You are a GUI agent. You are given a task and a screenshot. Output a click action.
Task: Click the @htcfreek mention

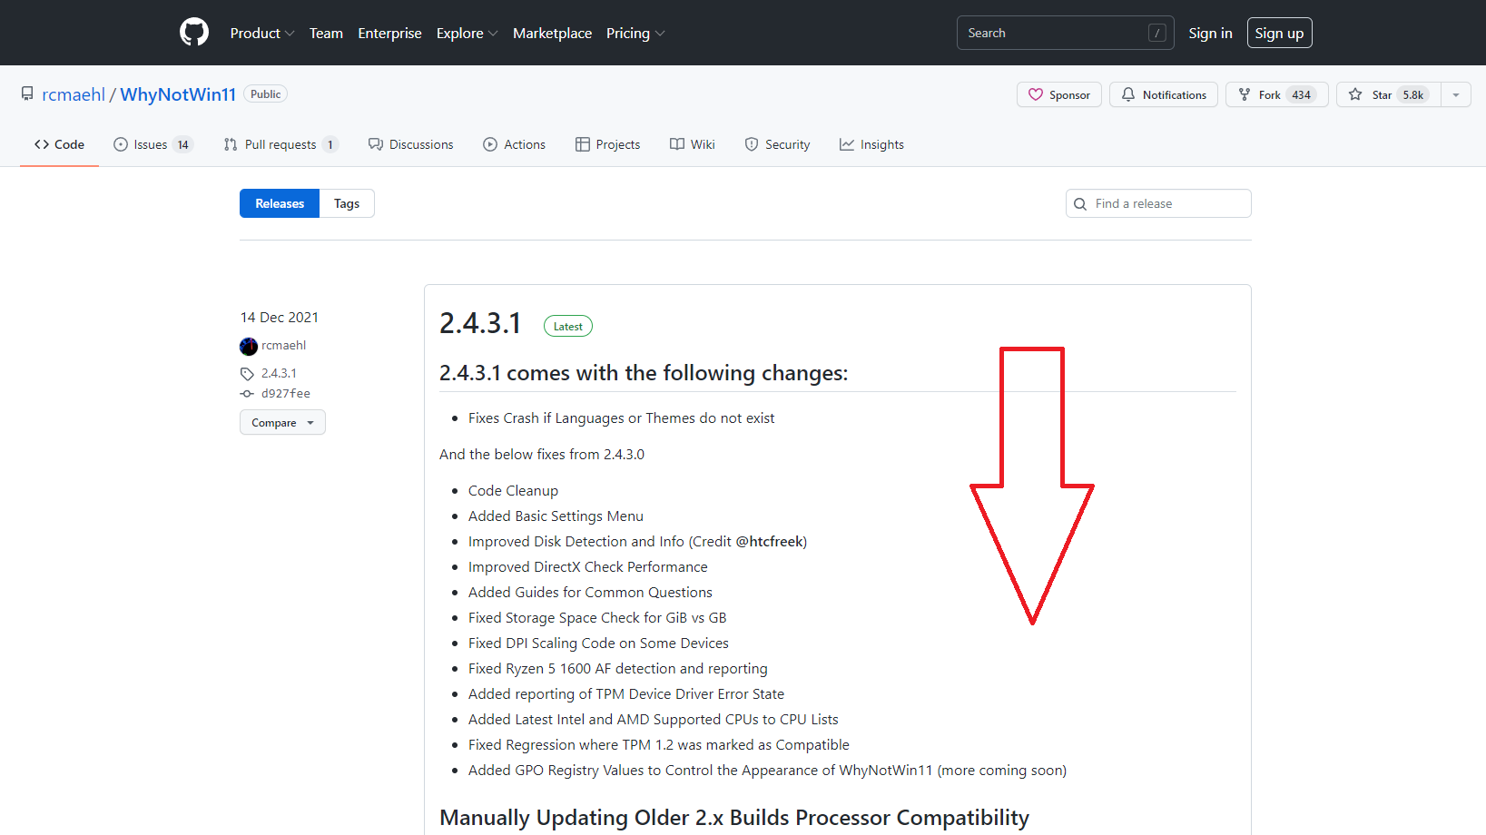(769, 542)
